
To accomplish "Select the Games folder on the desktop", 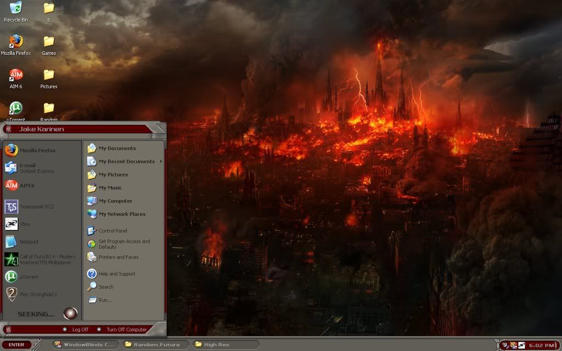I will (x=49, y=45).
